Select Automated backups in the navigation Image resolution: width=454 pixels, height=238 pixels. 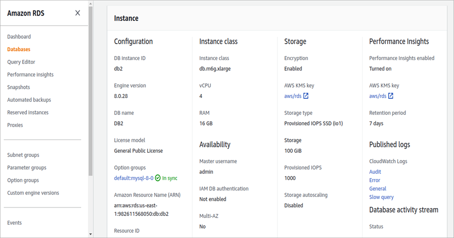point(29,100)
